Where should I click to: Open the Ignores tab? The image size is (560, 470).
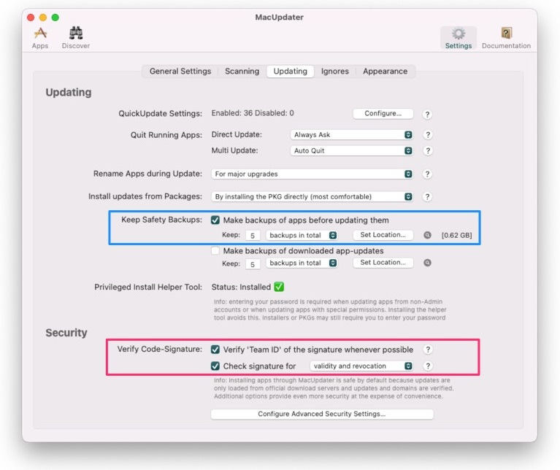(335, 72)
